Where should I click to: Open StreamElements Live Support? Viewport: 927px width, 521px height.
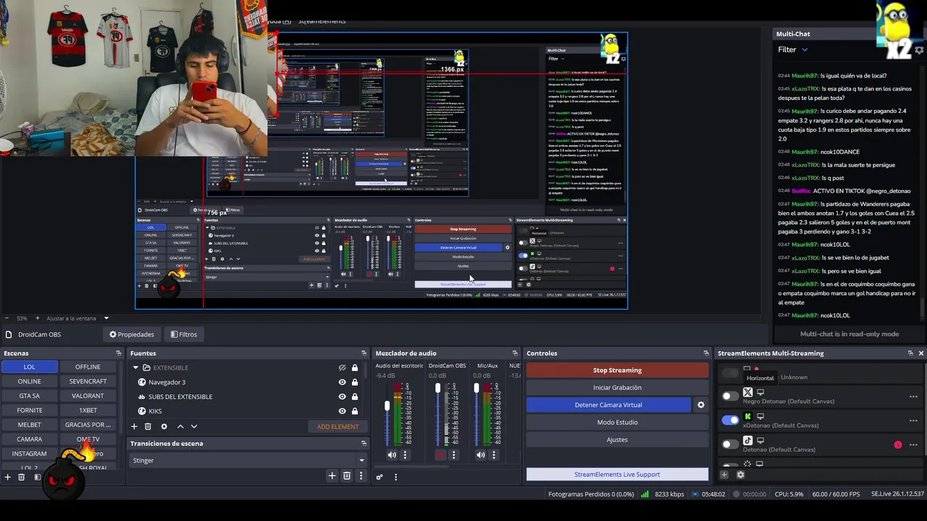pyautogui.click(x=617, y=475)
